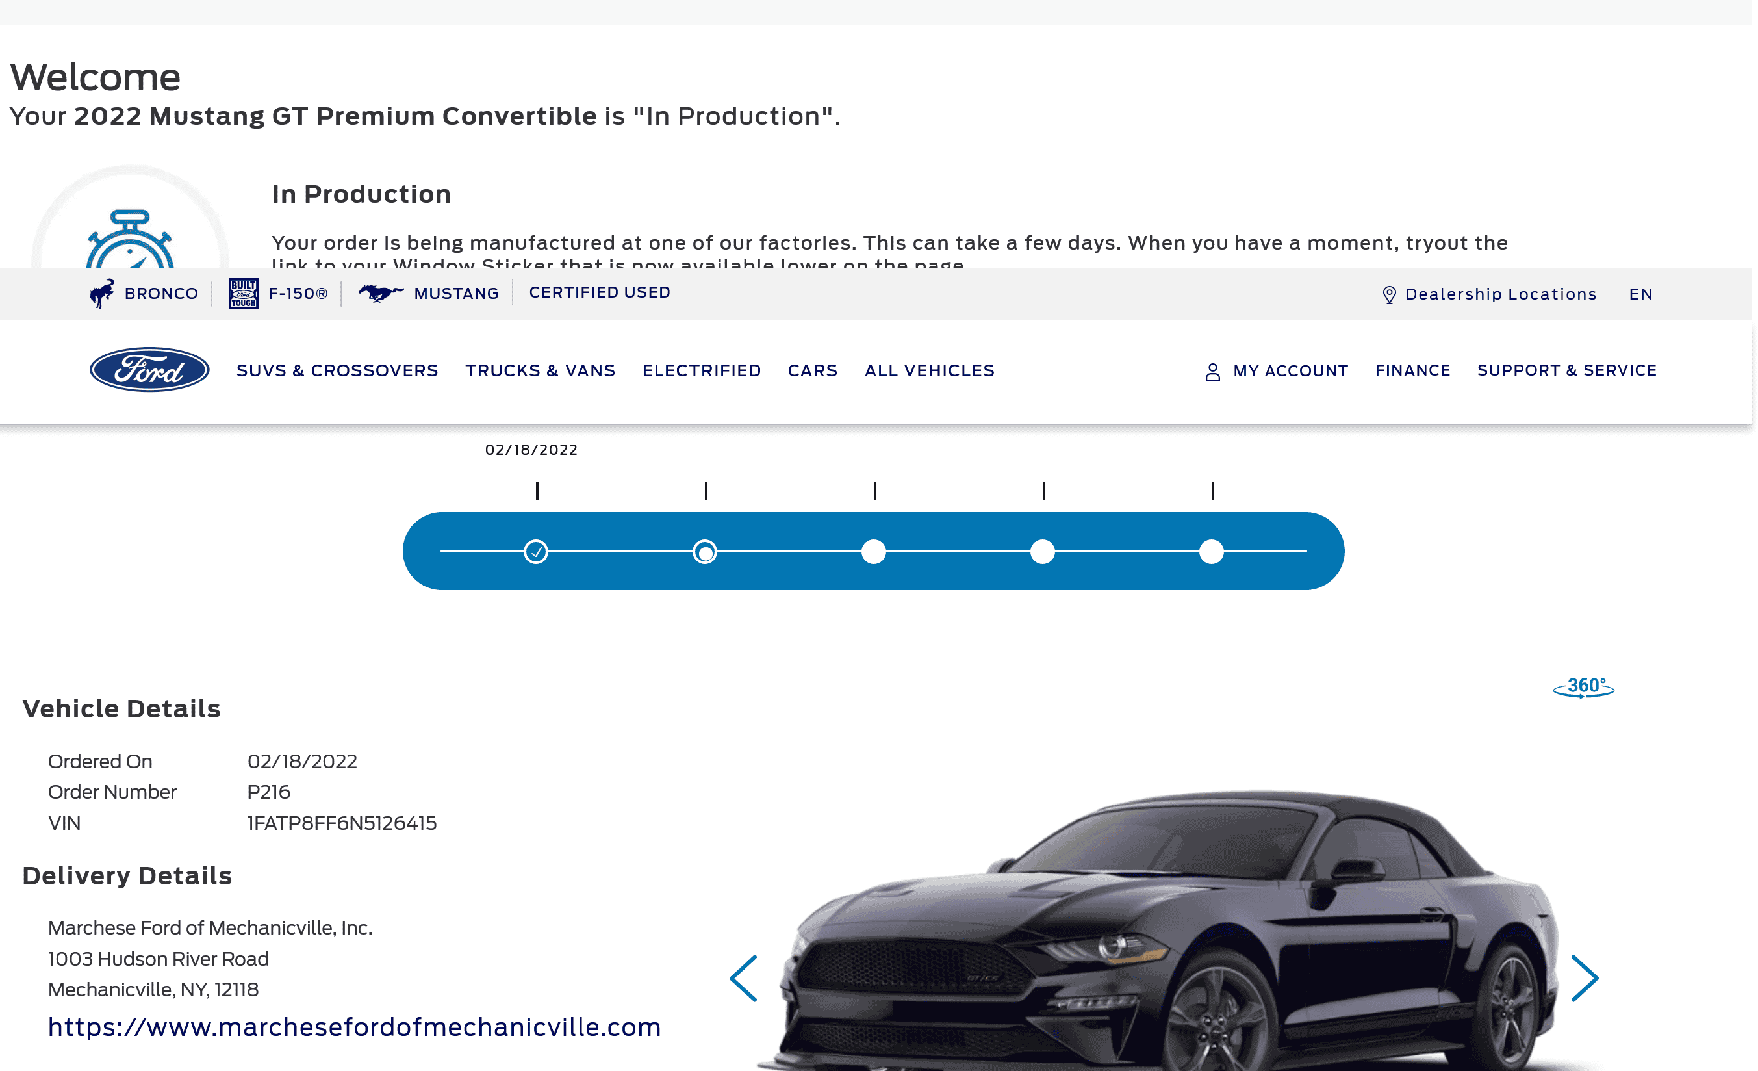Open the ELECTRIFIED menu
Viewport: 1758px width, 1071px height.
click(x=702, y=370)
